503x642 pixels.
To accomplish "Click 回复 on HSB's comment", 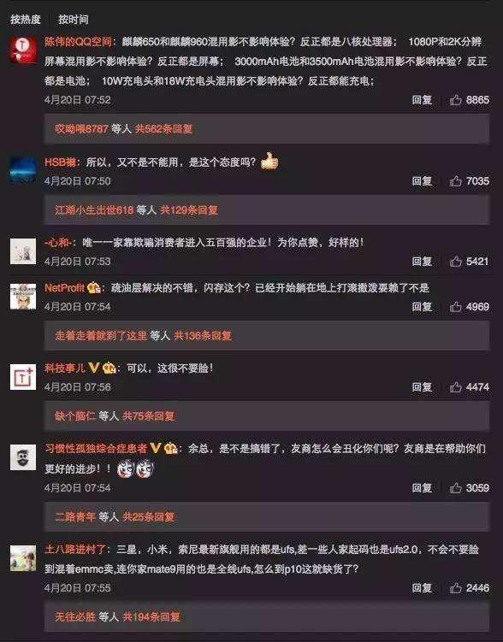I will click(422, 181).
